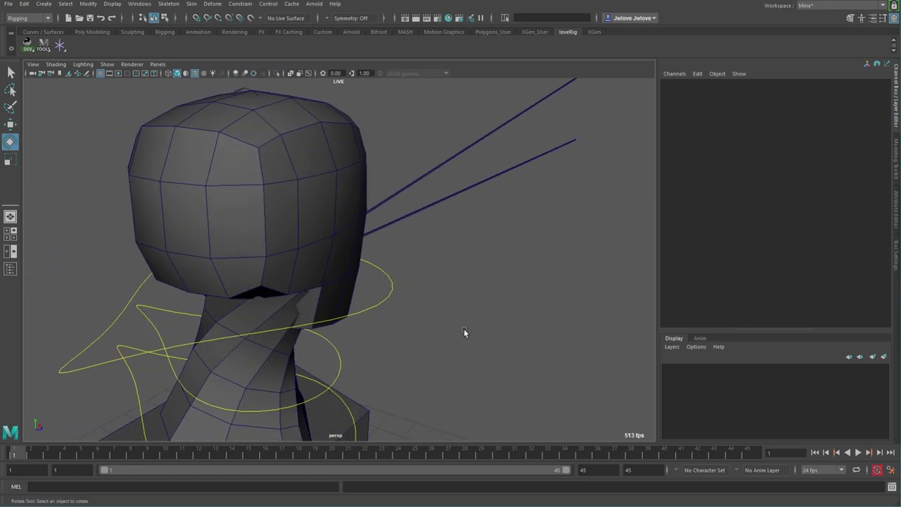Toggle the Auto Keyframe red button
The width and height of the screenshot is (901, 507).
877,470
